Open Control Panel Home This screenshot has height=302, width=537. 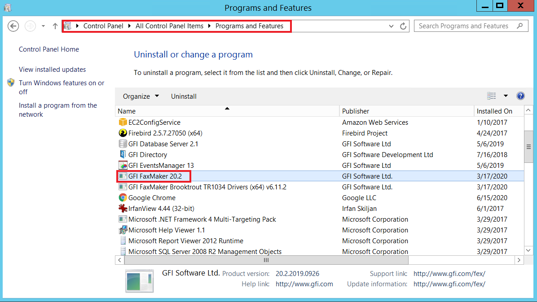[48, 49]
